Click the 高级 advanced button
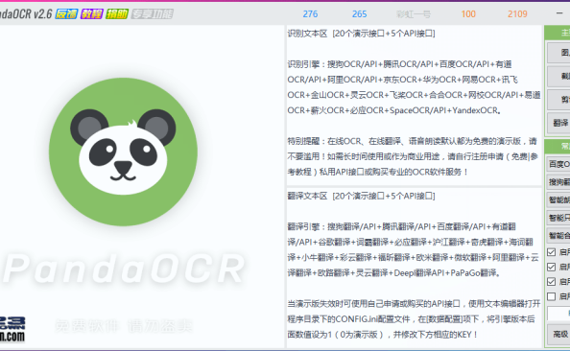Image resolution: width=570 pixels, height=351 pixels. [558, 334]
